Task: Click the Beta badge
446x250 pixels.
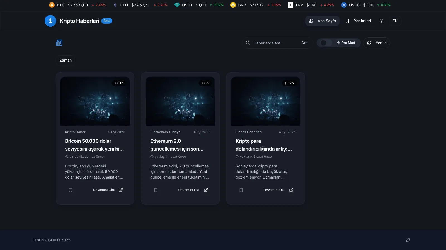Action: click(x=107, y=21)
